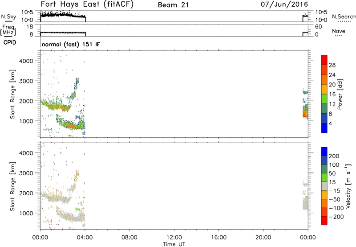This screenshot has width=356, height=247.
Task: Click '1000' tick on velocity panel
Action: 26,213
